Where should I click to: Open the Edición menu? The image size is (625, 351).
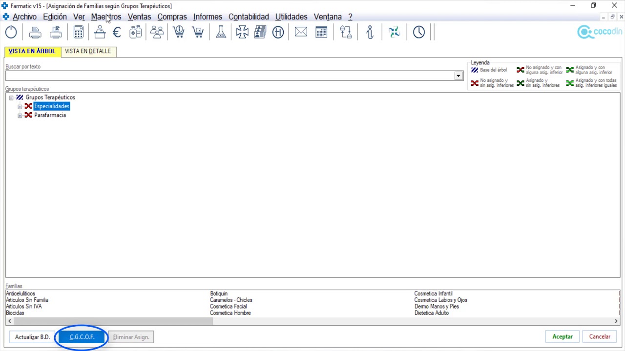coord(55,17)
